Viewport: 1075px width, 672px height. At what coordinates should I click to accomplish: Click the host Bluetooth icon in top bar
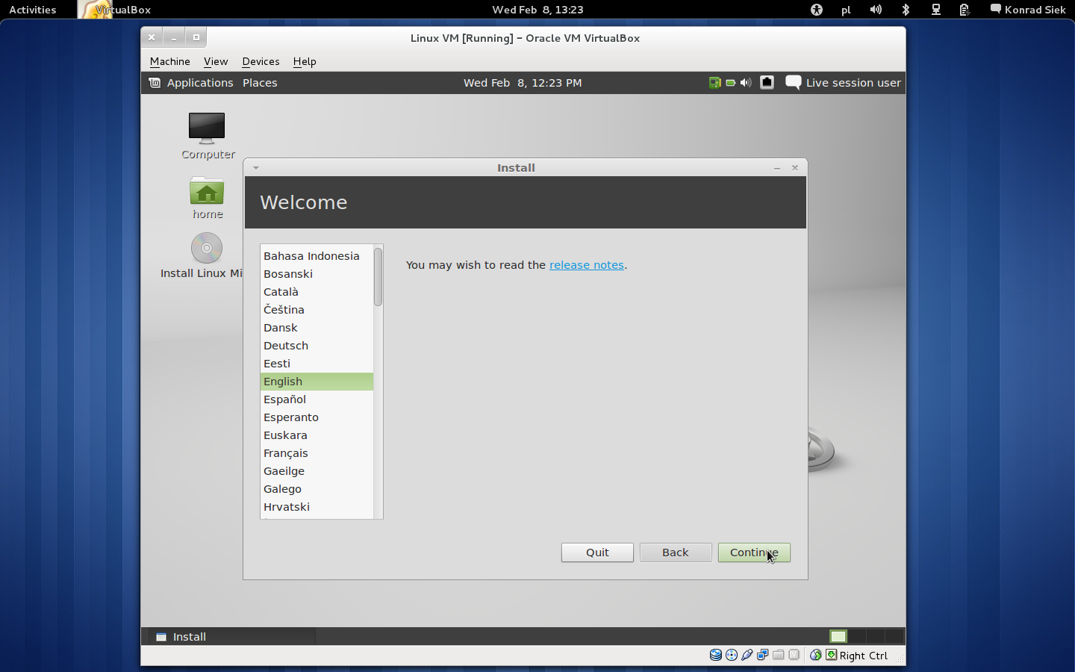coord(906,10)
